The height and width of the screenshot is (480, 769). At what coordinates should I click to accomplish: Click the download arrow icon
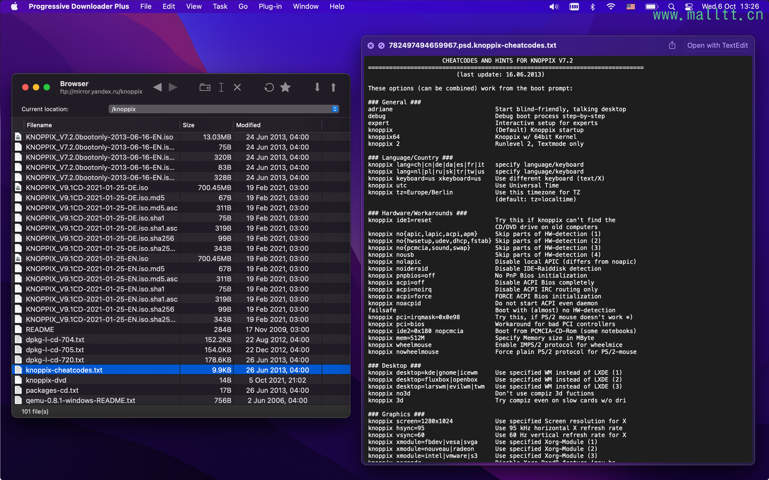pyautogui.click(x=317, y=87)
